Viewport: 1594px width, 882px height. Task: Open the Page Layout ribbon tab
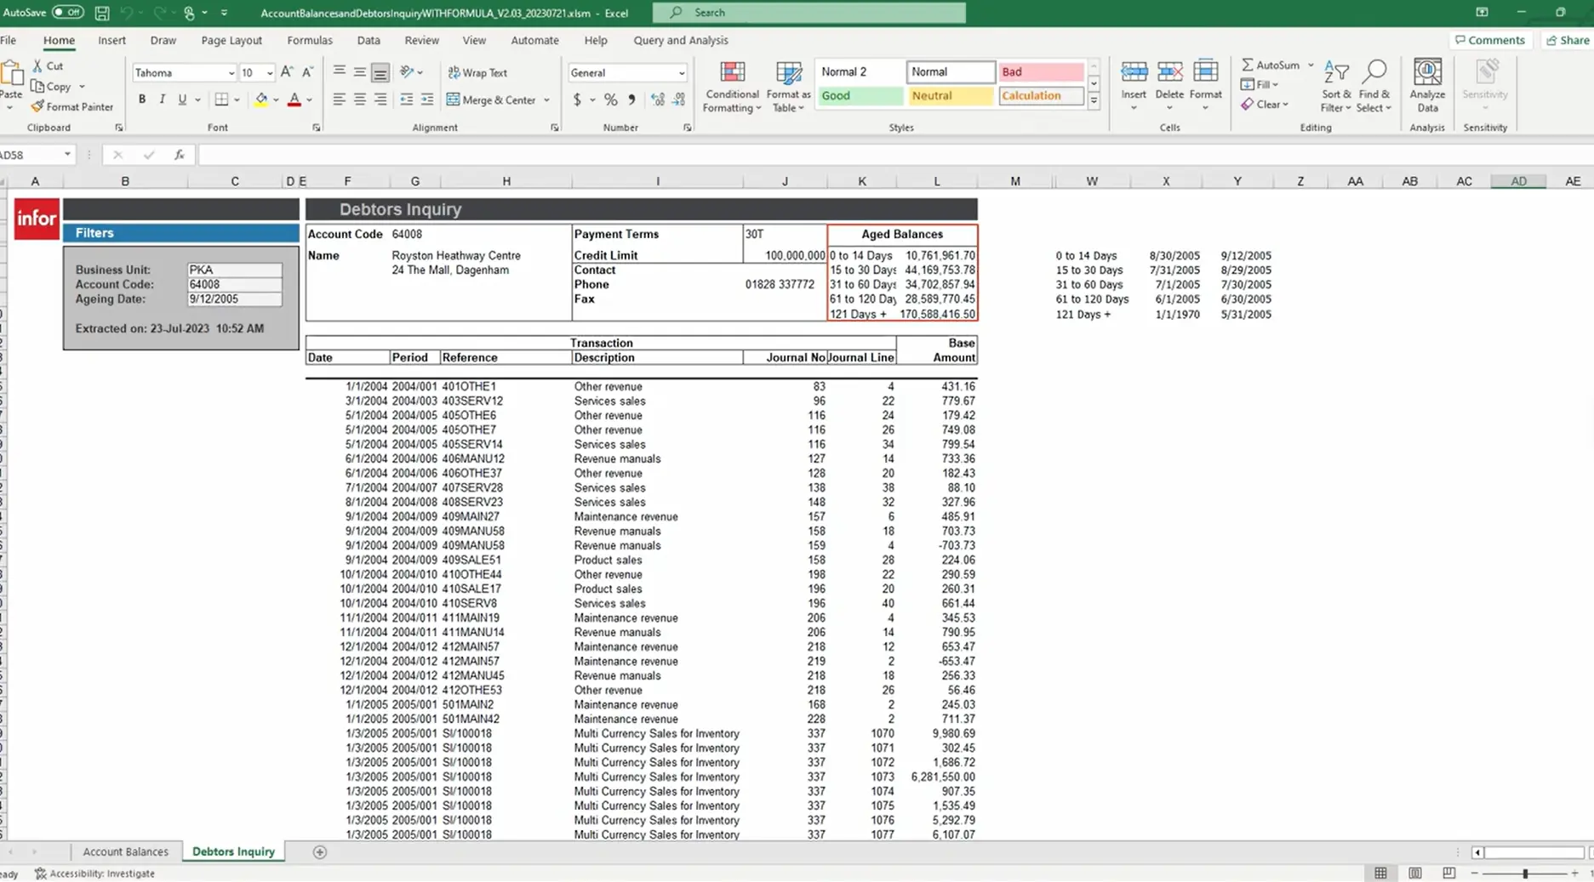tap(231, 40)
